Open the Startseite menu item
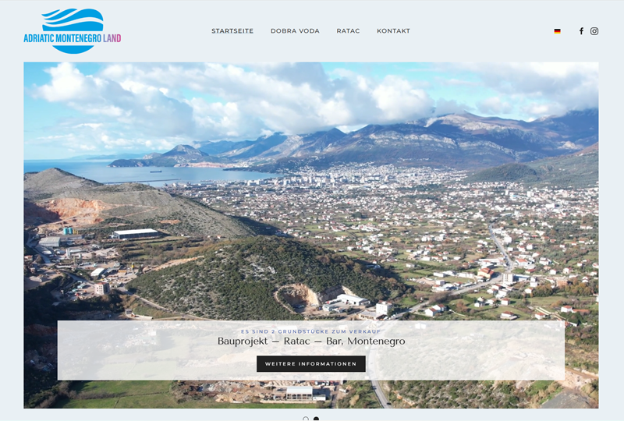Image resolution: width=624 pixels, height=421 pixels. (x=232, y=31)
